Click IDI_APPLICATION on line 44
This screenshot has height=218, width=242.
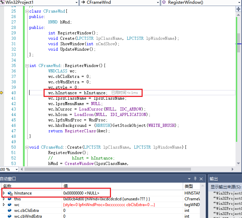[x=128, y=115]
